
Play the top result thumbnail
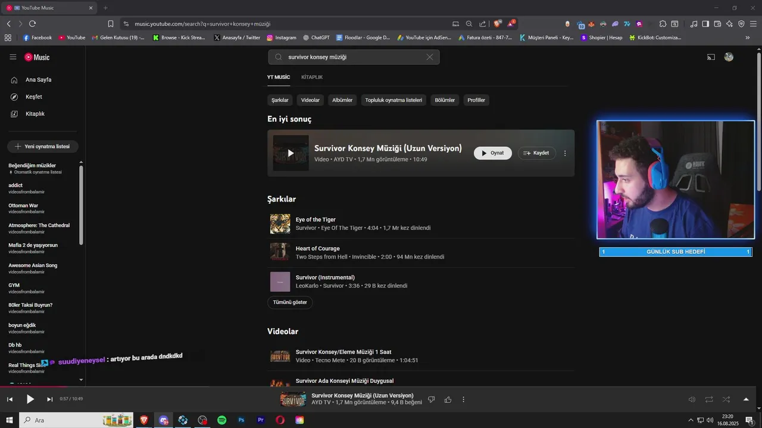(x=291, y=153)
